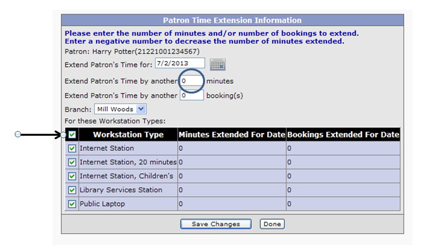Viewport: 421px width, 252px height.
Task: Click the Done button
Action: click(272, 224)
